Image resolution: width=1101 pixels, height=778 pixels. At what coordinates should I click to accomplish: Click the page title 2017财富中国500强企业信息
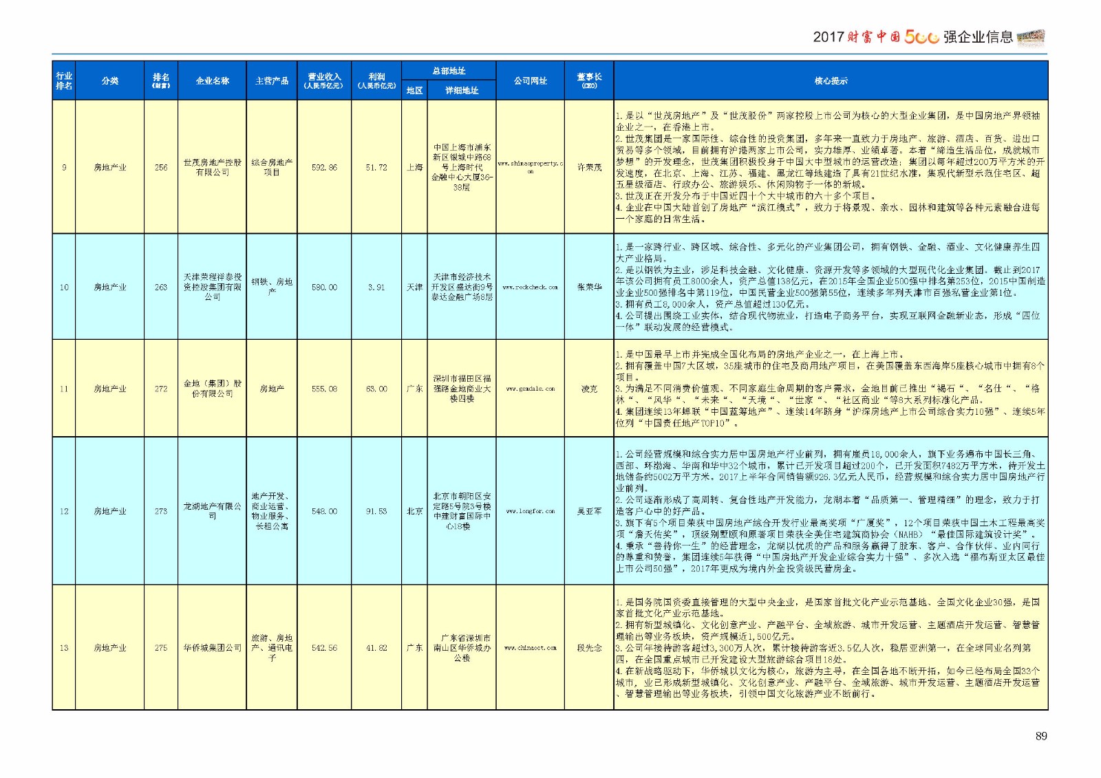point(912,37)
